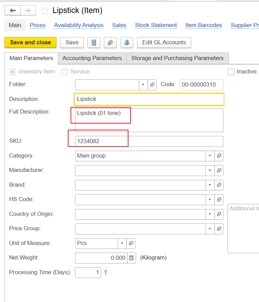Expand the Category dropdown arrow
The image size is (259, 302).
(x=210, y=155)
